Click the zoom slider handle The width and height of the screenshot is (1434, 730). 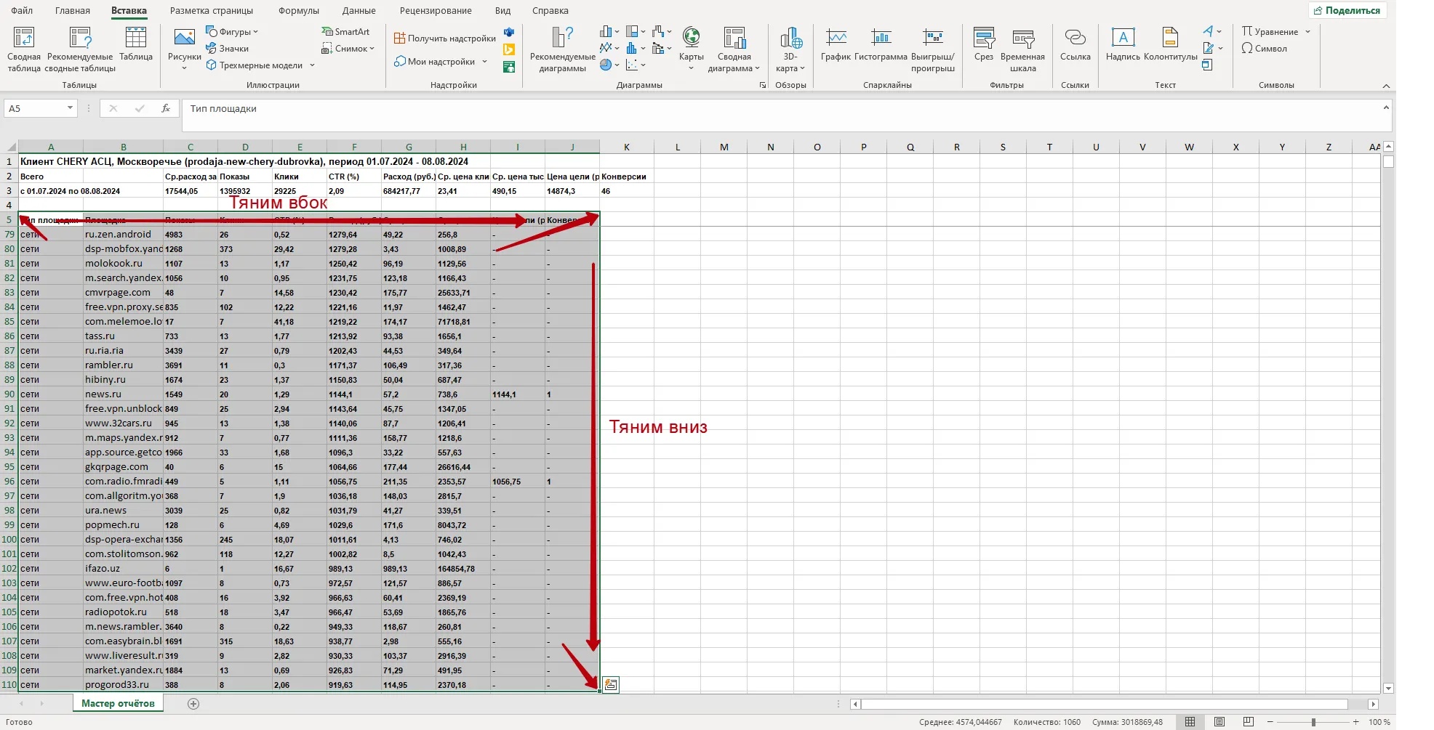[1313, 722]
